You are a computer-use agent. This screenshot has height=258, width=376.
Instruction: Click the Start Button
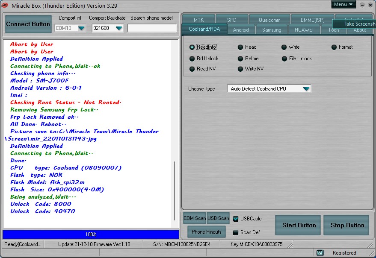pyautogui.click(x=299, y=225)
